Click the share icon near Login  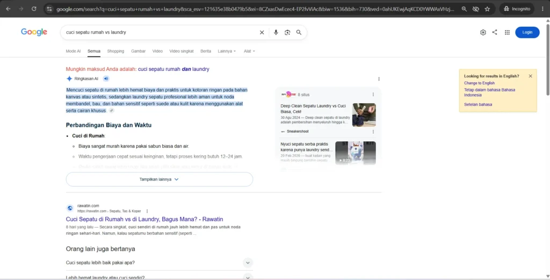tap(495, 32)
